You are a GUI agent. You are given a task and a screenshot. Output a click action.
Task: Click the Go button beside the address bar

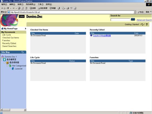(141, 12)
